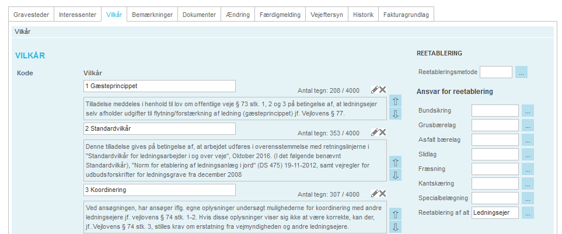Remove the Standardvilkår condition with X icon
This screenshot has height=234, width=562.
point(383,132)
